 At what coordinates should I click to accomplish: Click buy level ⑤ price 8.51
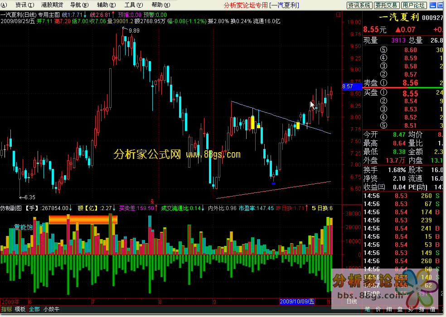(411, 125)
